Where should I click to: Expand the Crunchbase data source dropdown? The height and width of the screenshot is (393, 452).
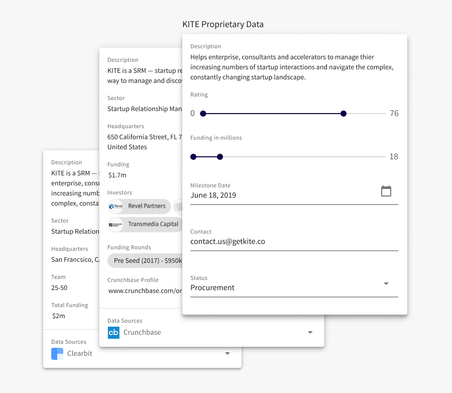pyautogui.click(x=310, y=332)
